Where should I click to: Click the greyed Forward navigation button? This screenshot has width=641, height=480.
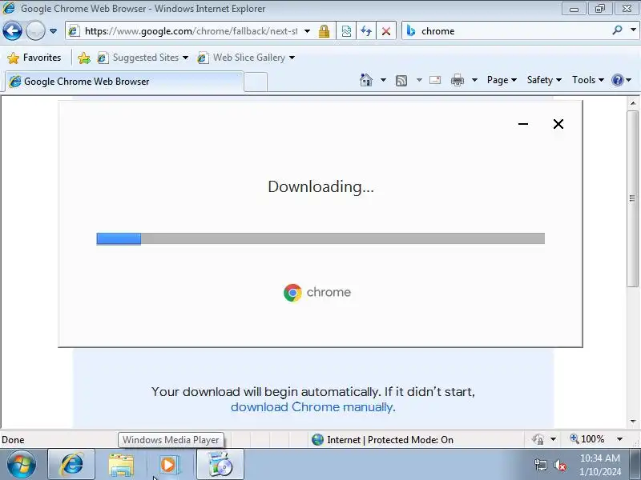coord(35,31)
